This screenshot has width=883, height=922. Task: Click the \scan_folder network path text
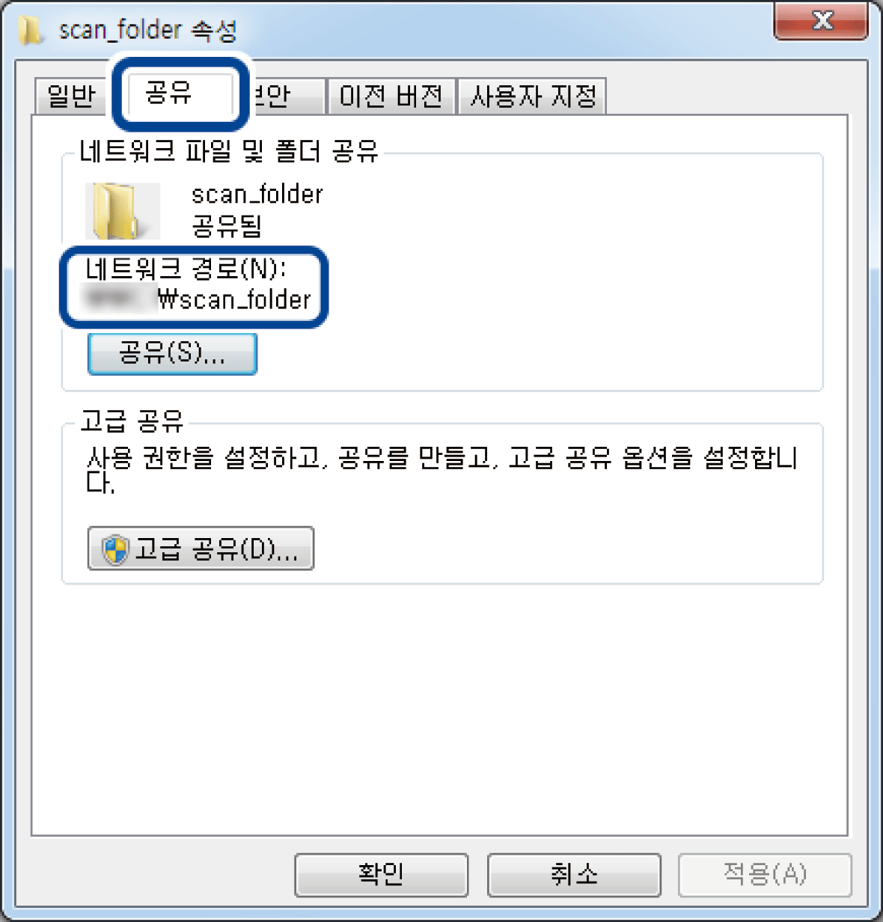coord(234,299)
